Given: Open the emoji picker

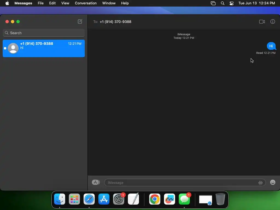Looking at the screenshot, I should tap(273, 182).
